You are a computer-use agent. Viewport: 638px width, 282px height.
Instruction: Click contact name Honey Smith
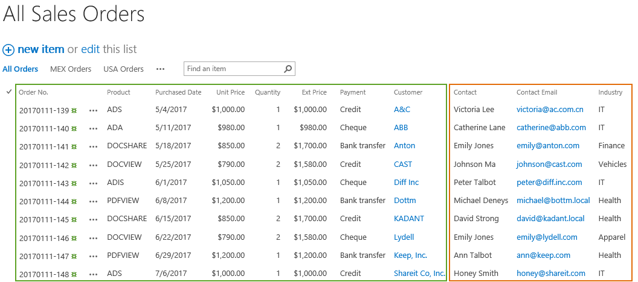(475, 274)
